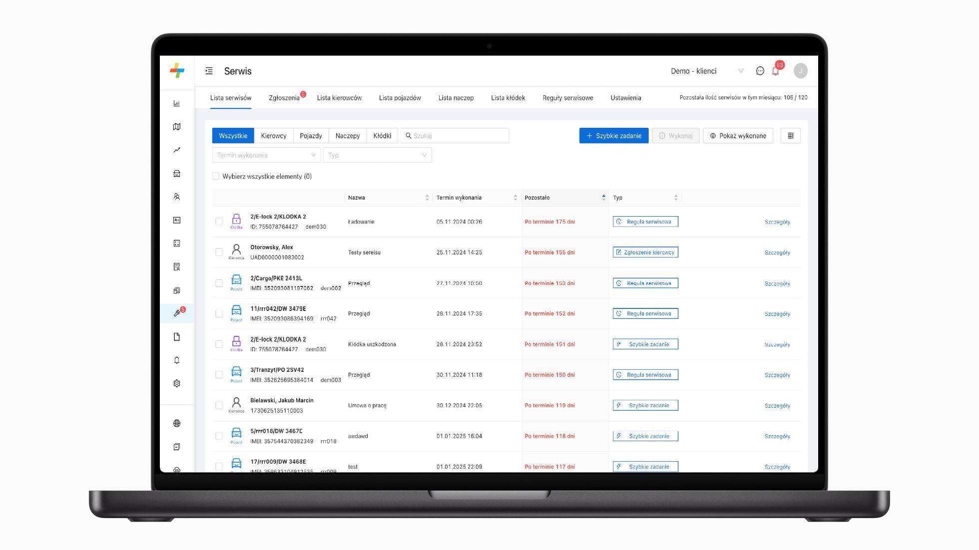Click the 'Szybkie zadanie' blue button
This screenshot has width=979, height=550.
(613, 136)
